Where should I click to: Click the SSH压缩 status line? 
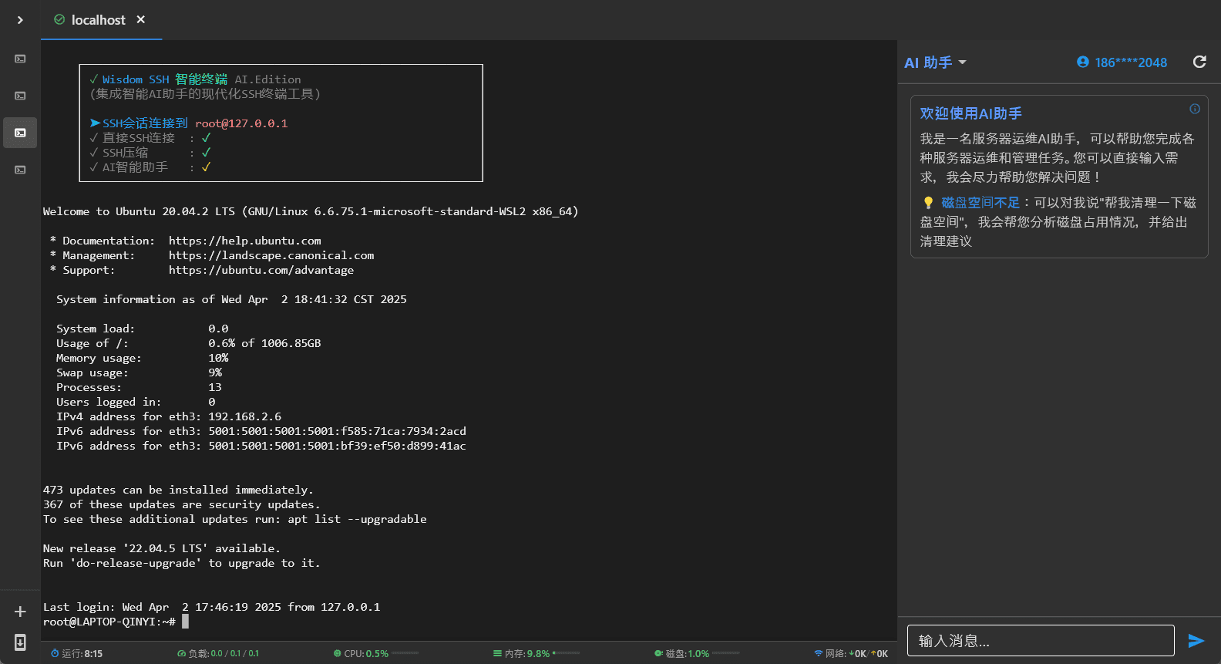point(150,153)
